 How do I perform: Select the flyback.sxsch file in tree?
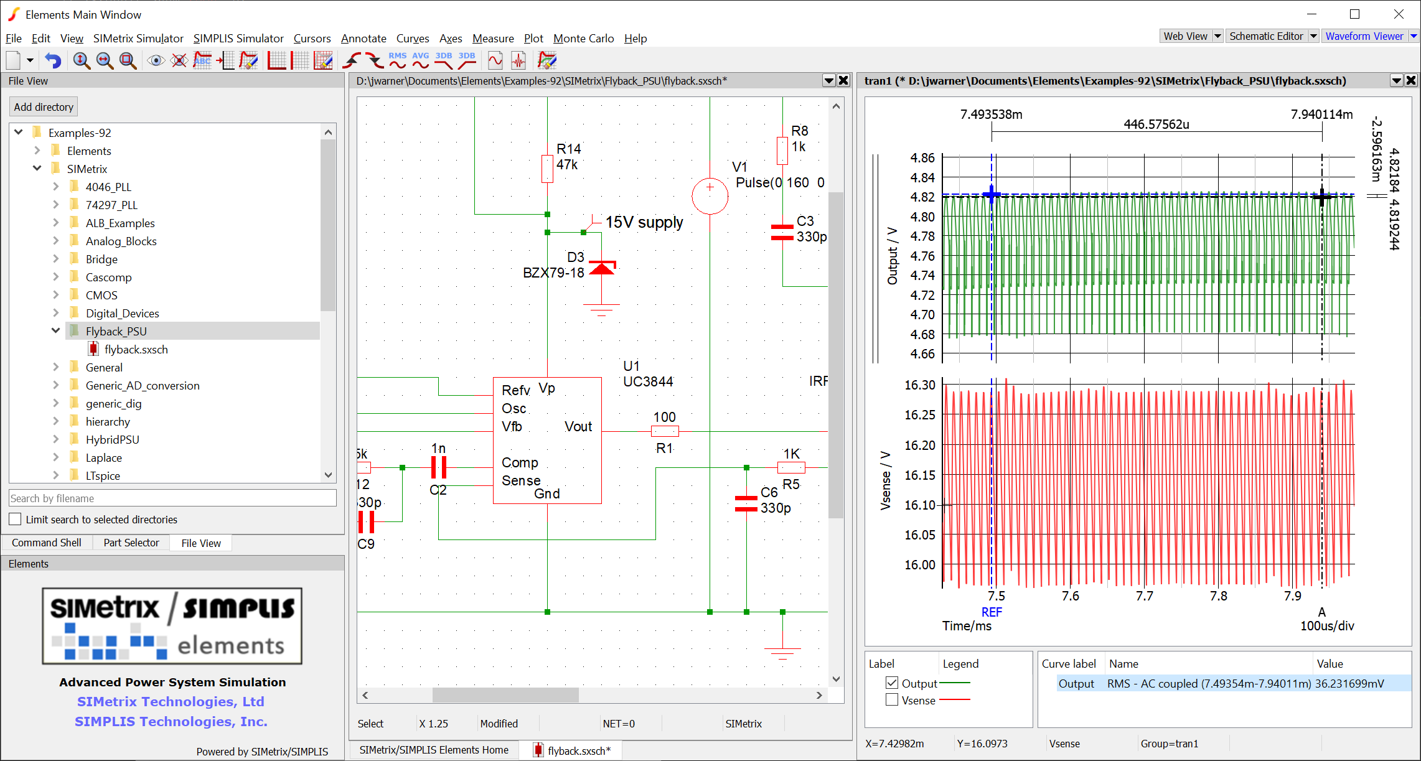tap(136, 349)
